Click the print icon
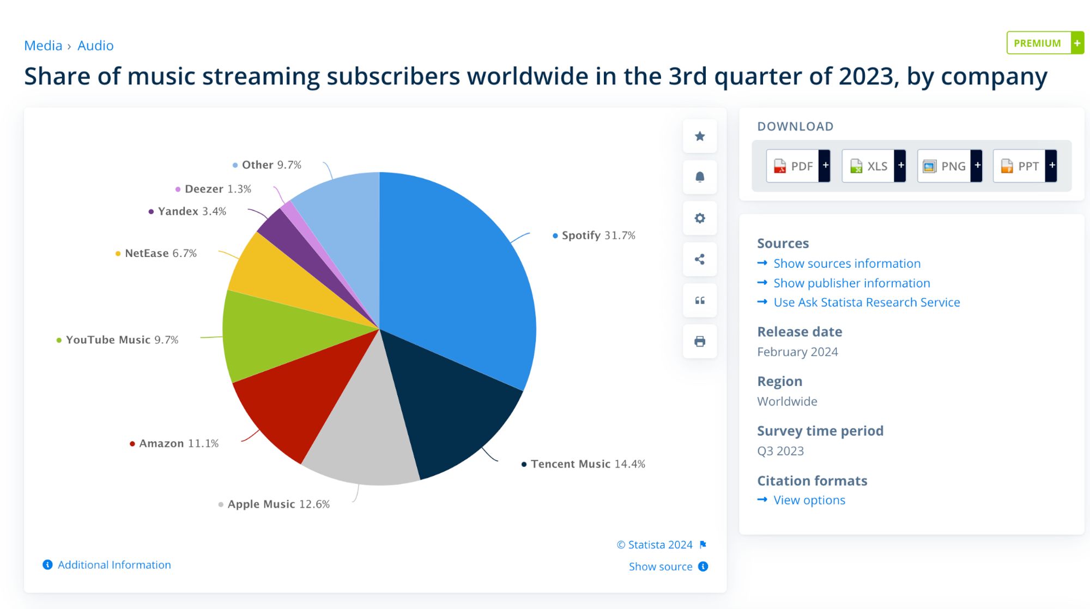Screen dimensions: 1090x609 point(700,341)
